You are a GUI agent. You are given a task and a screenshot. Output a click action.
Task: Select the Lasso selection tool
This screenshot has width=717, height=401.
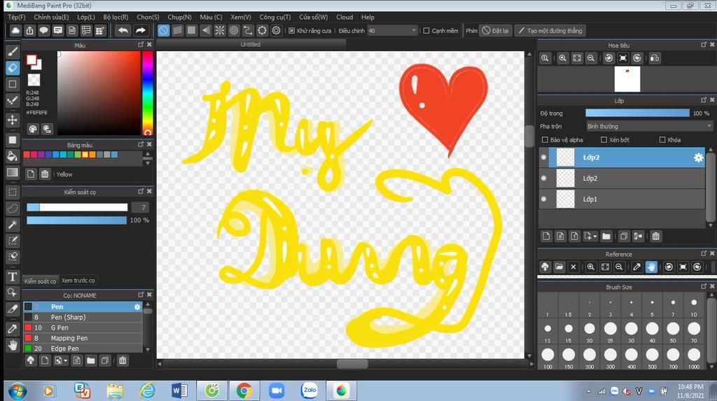[x=13, y=209]
